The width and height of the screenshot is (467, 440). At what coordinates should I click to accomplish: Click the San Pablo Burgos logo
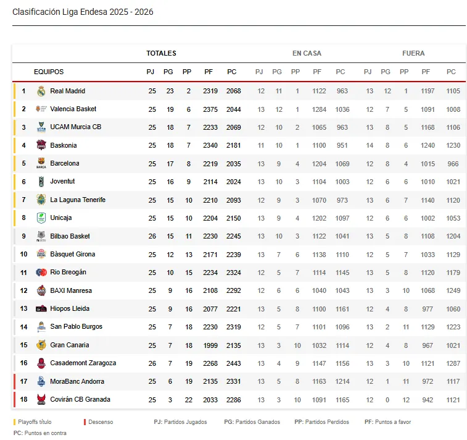pos(41,327)
